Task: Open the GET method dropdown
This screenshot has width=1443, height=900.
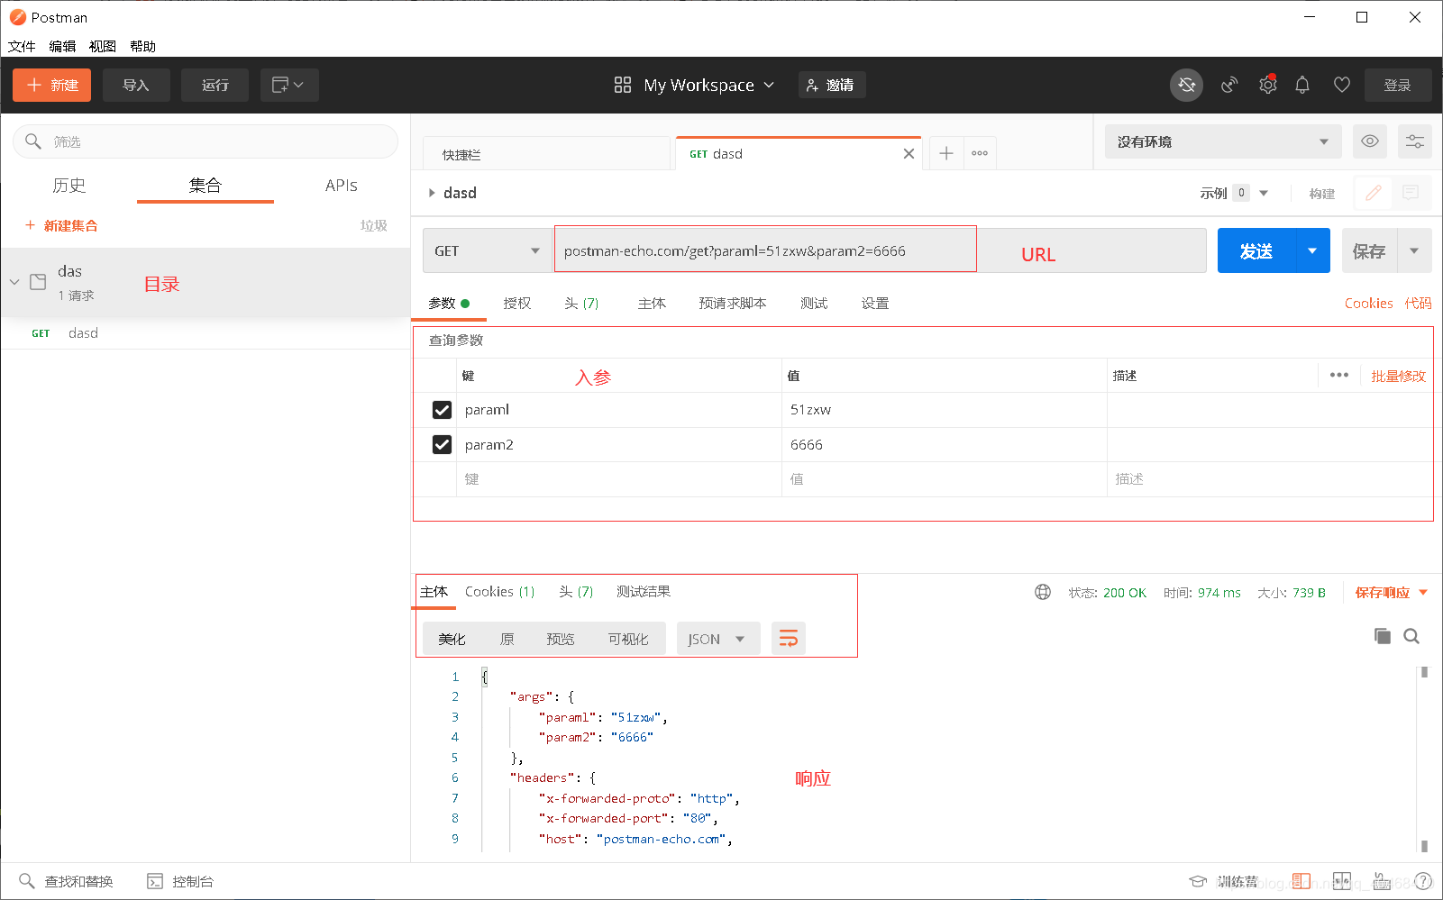Action: point(488,250)
